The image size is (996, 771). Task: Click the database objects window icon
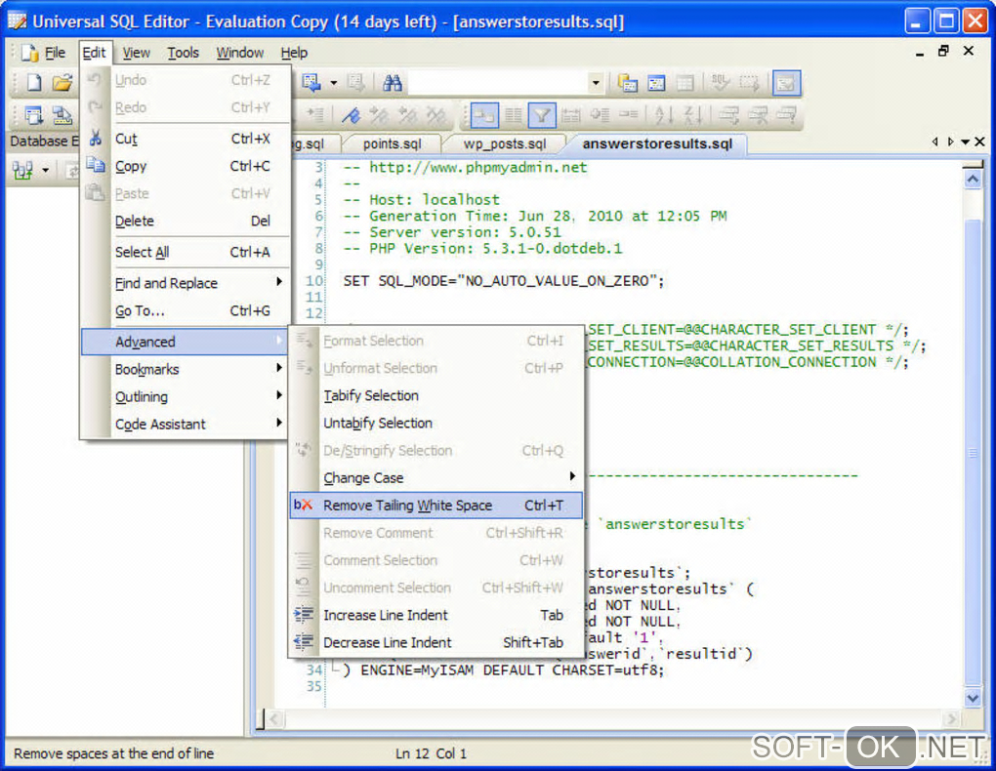tap(628, 83)
